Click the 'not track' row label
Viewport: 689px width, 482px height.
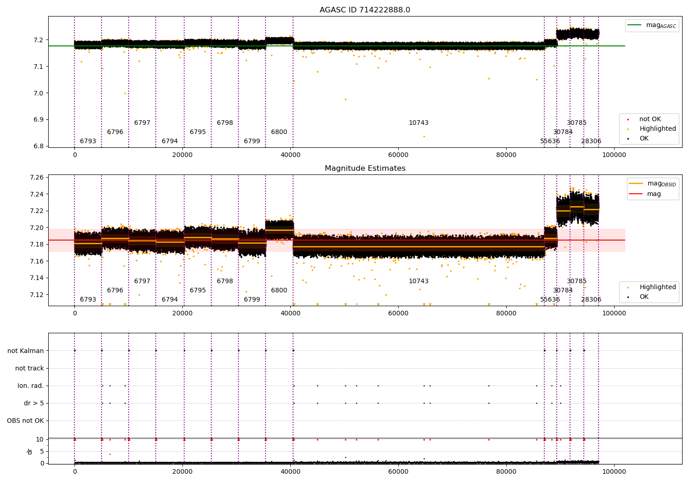coord(29,369)
